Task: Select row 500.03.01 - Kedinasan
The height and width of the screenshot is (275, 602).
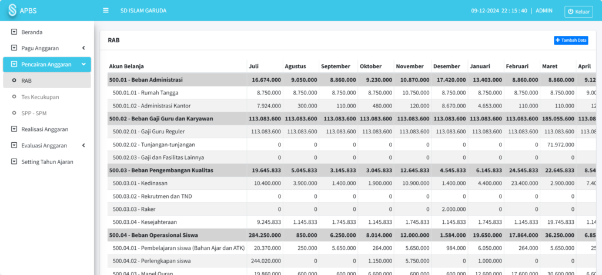Action: coord(353,183)
